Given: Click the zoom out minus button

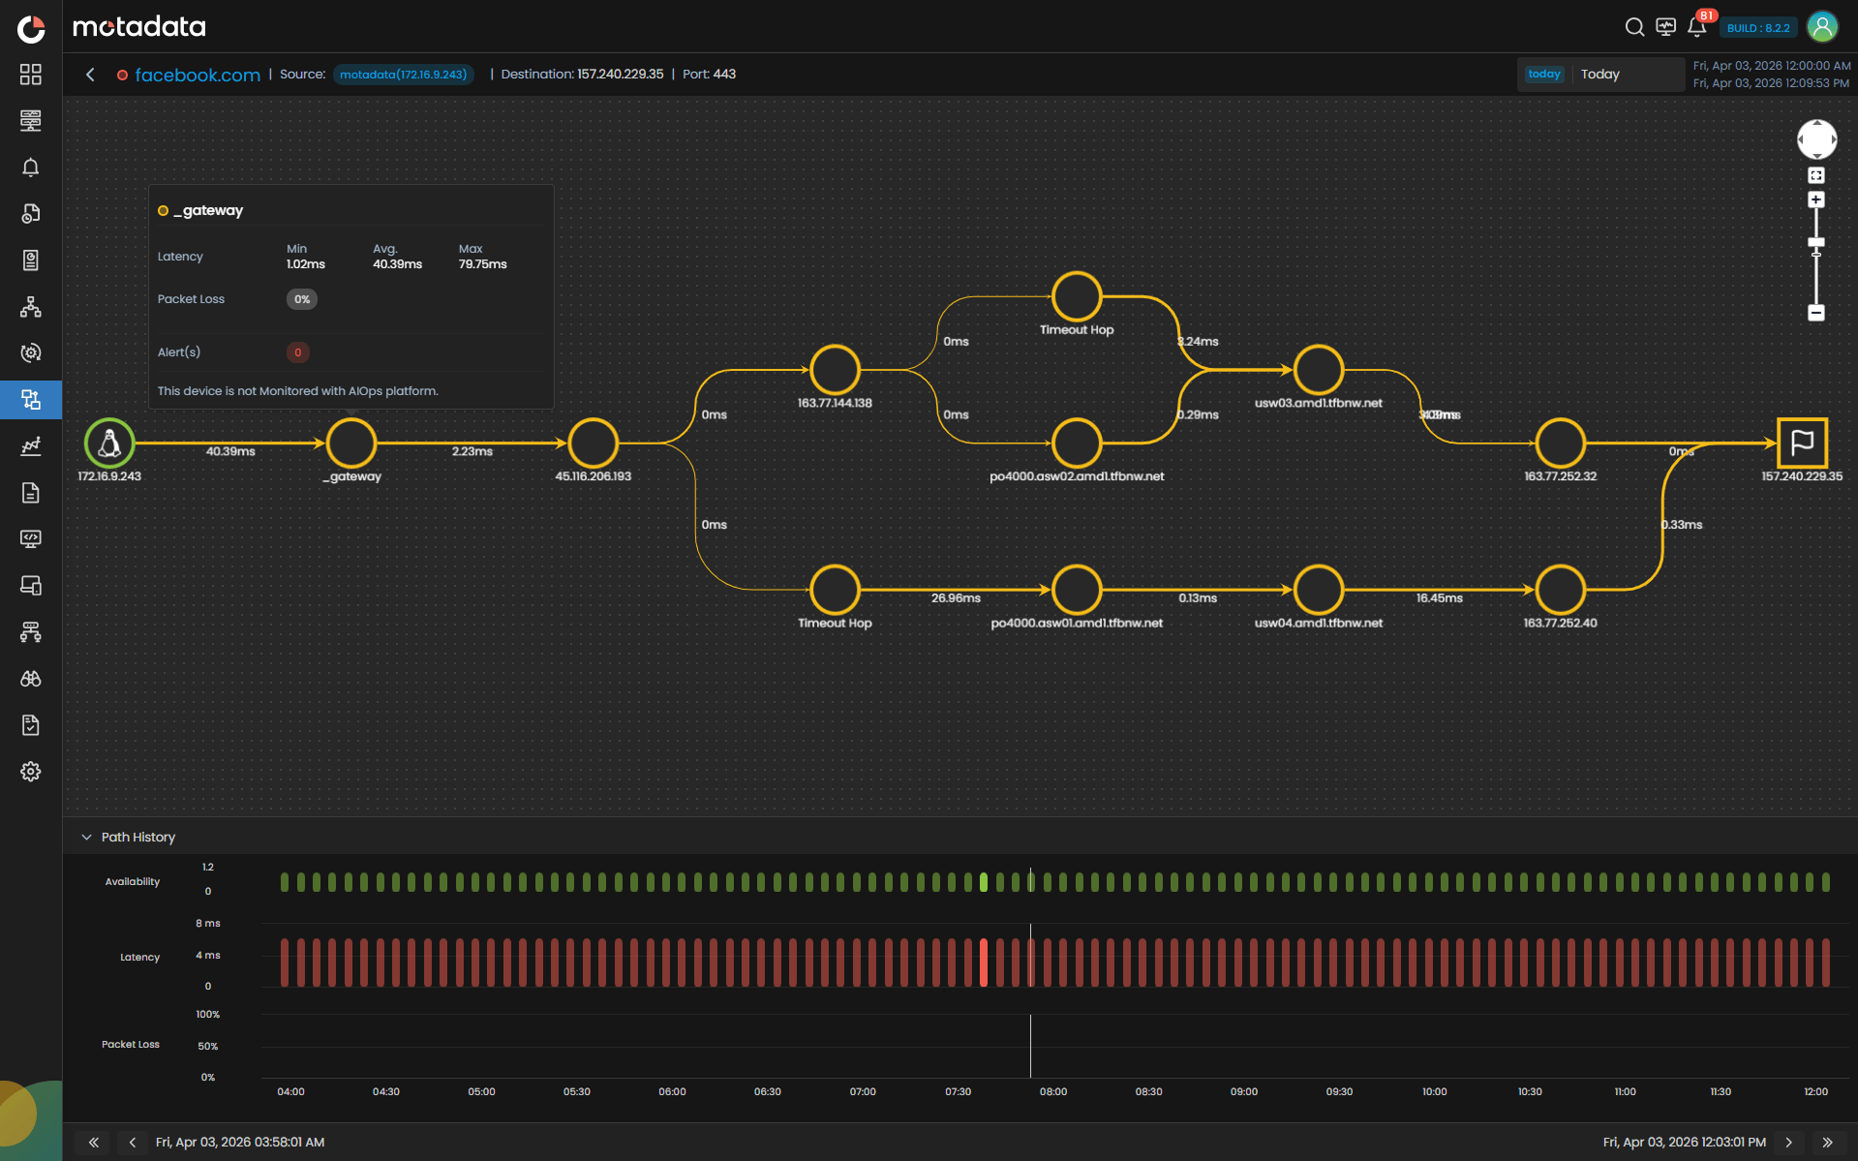Looking at the screenshot, I should (x=1816, y=313).
